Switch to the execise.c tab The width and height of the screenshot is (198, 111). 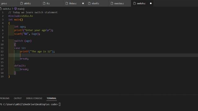(119, 3)
